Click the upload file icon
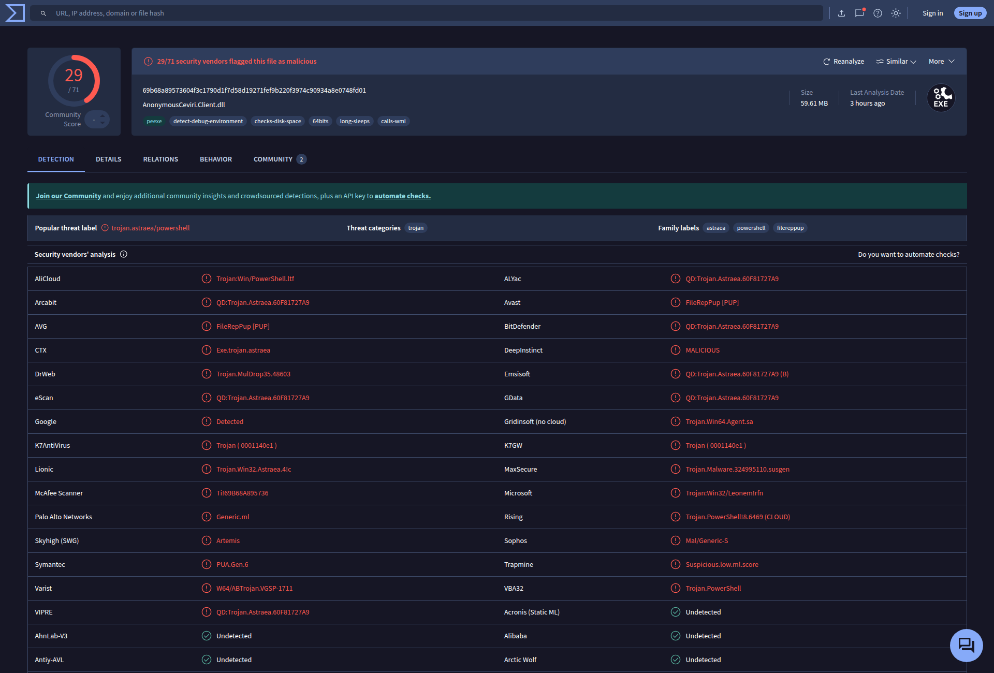 (x=841, y=13)
